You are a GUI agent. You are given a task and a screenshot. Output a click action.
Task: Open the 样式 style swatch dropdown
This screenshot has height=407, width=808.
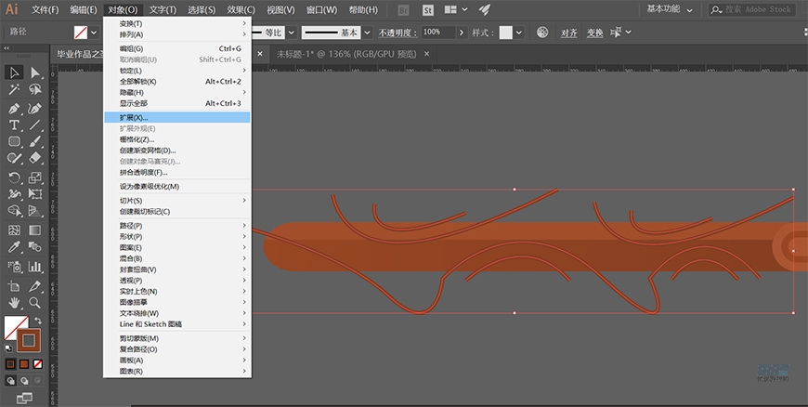(518, 32)
